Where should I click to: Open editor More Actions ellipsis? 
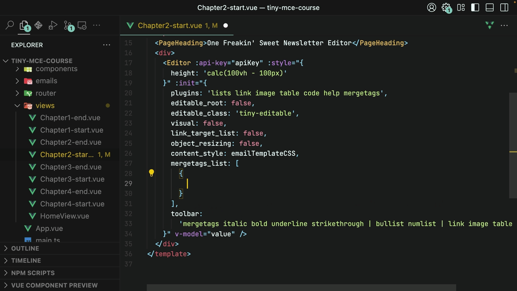[504, 25]
